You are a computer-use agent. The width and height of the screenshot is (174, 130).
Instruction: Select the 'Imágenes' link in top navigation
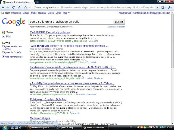point(16,13)
